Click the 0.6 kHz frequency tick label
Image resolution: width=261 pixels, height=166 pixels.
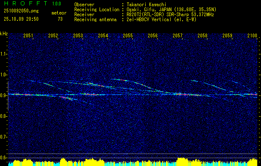tap(3, 158)
